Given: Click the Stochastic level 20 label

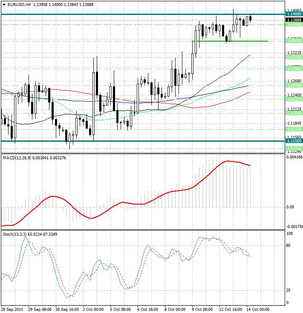Looking at the screenshot, I should [288, 290].
